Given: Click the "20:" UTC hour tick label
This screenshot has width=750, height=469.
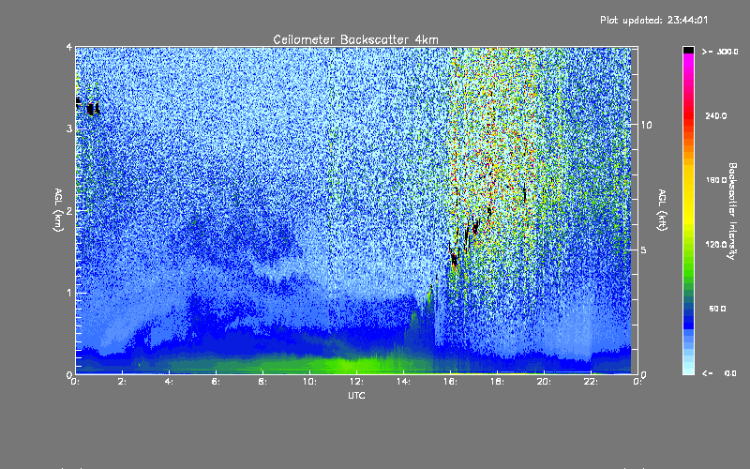Looking at the screenshot, I should (x=545, y=382).
